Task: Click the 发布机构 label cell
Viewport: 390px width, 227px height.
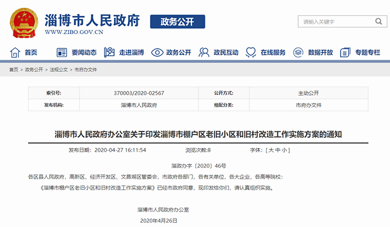Action: click(x=54, y=105)
